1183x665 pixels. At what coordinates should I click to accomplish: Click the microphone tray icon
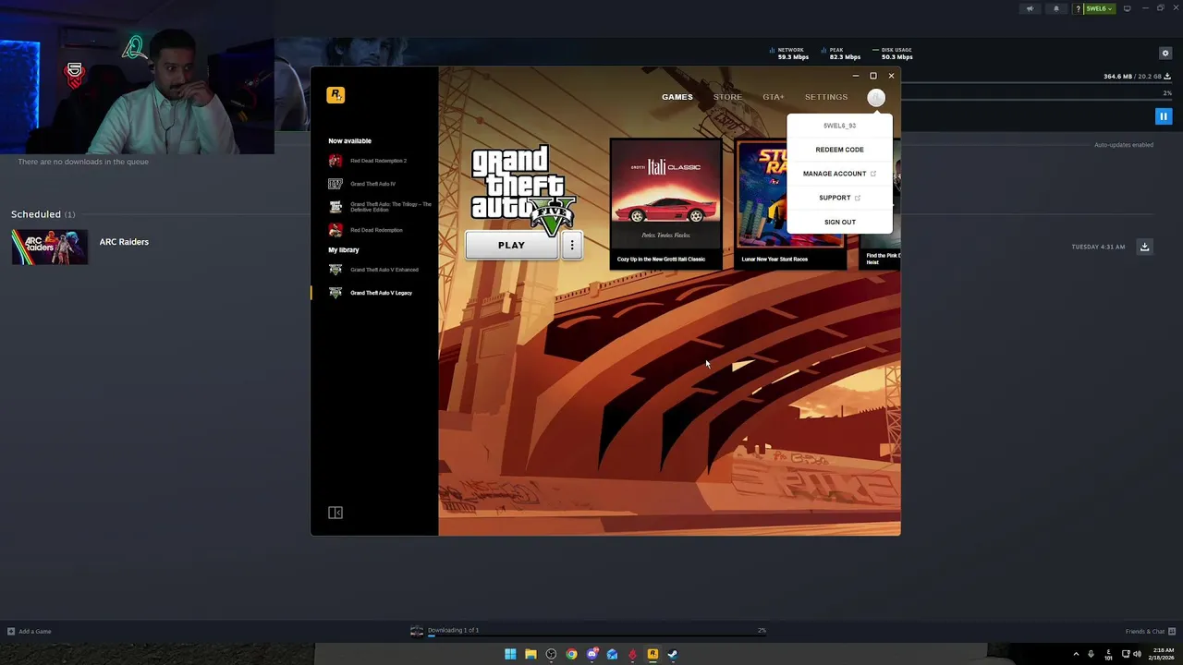1091,655
